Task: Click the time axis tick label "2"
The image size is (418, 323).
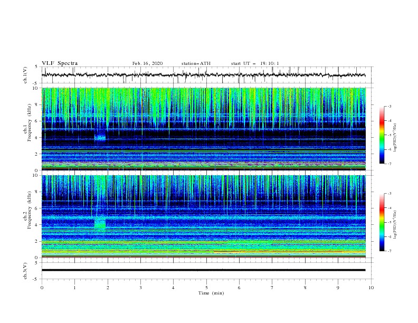Action: (x=108, y=288)
